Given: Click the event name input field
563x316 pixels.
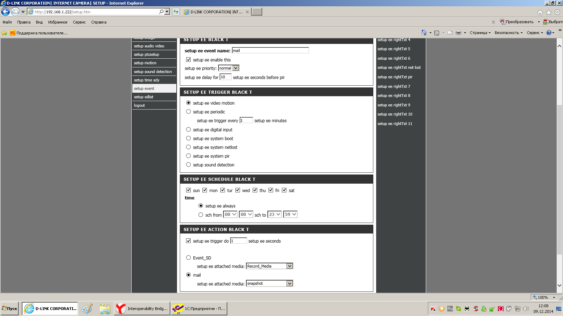Looking at the screenshot, I should [x=270, y=51].
